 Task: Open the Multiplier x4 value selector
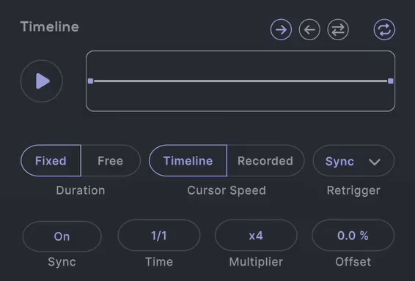pyautogui.click(x=256, y=236)
